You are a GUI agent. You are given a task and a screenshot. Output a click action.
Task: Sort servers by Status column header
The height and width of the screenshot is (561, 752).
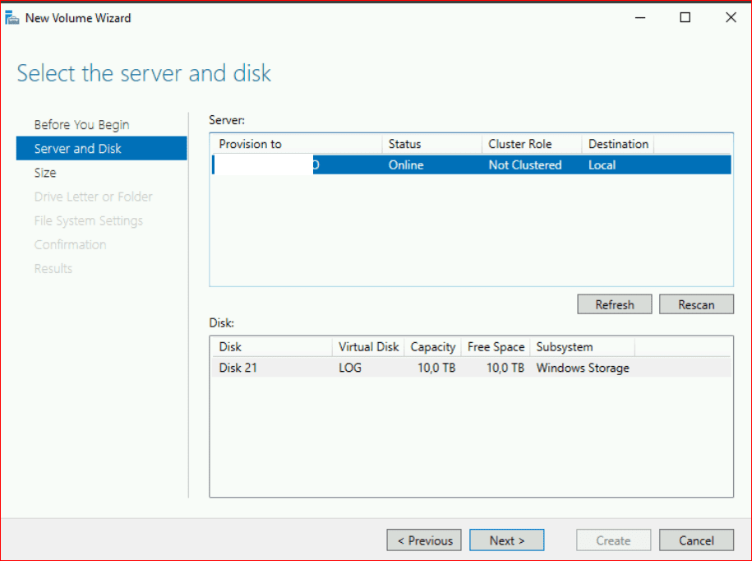tap(404, 144)
